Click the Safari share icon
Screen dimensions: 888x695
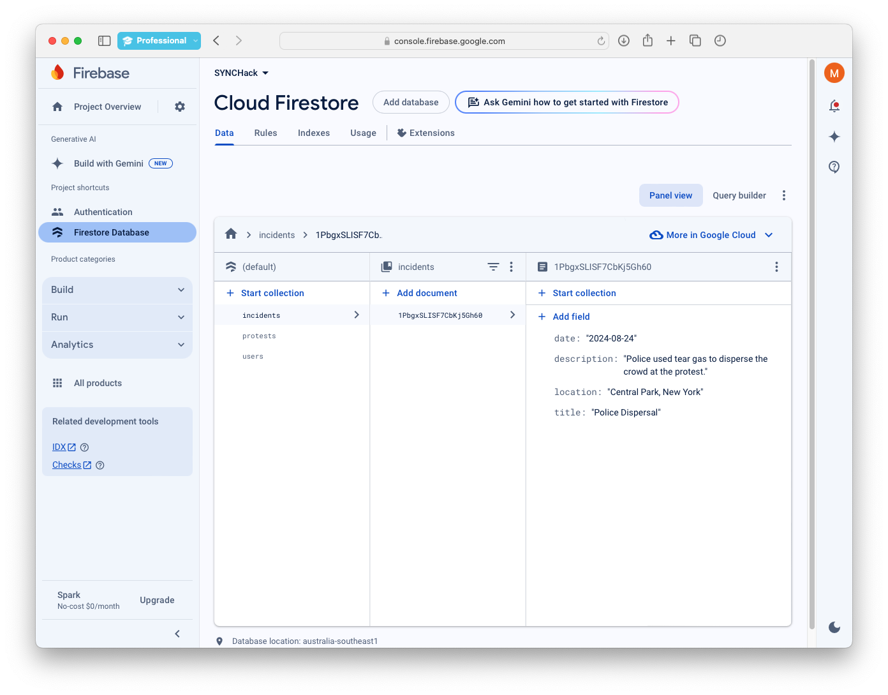pos(647,40)
